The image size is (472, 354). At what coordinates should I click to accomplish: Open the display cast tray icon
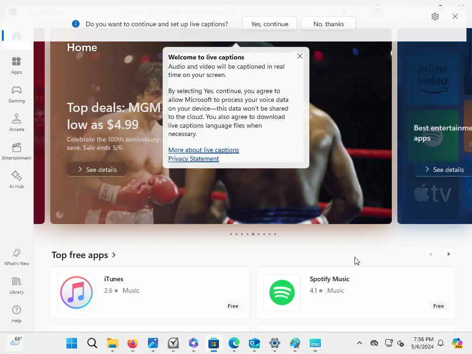[389, 343]
